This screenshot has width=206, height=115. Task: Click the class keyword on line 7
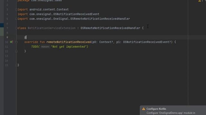[22, 28]
